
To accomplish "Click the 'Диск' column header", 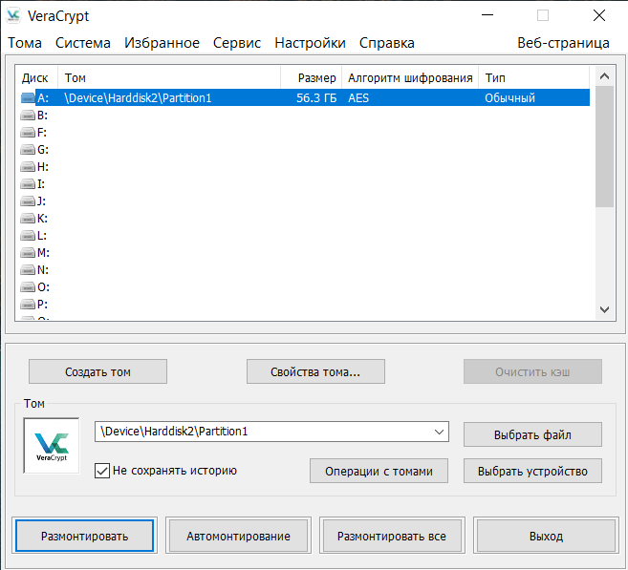I will pyautogui.click(x=36, y=77).
